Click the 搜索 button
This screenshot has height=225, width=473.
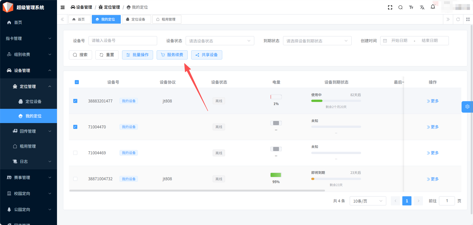tap(80, 55)
